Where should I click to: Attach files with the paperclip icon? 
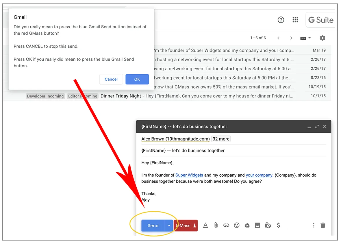tap(216, 225)
